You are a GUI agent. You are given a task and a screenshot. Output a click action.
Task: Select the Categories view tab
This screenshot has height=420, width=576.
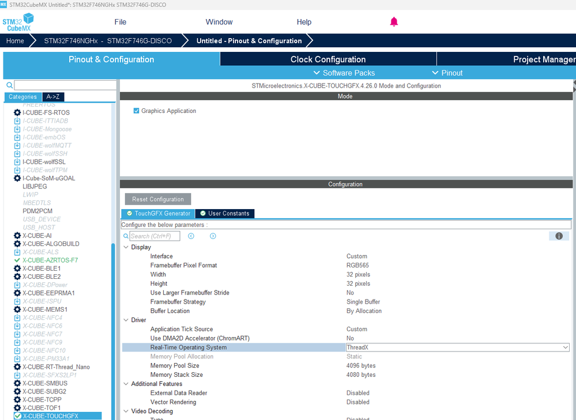[23, 97]
